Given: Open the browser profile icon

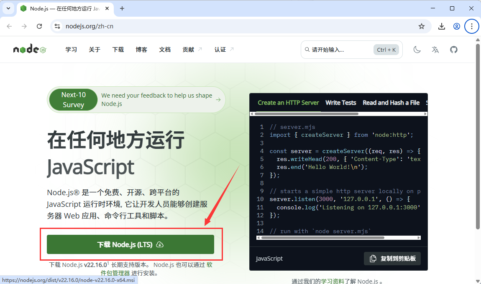Looking at the screenshot, I should 456,26.
